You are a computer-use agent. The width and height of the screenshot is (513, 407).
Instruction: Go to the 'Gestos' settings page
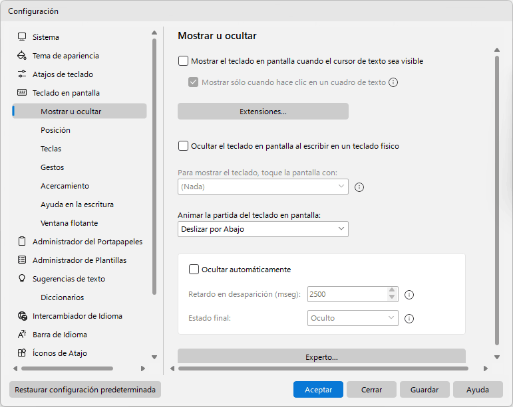[53, 167]
